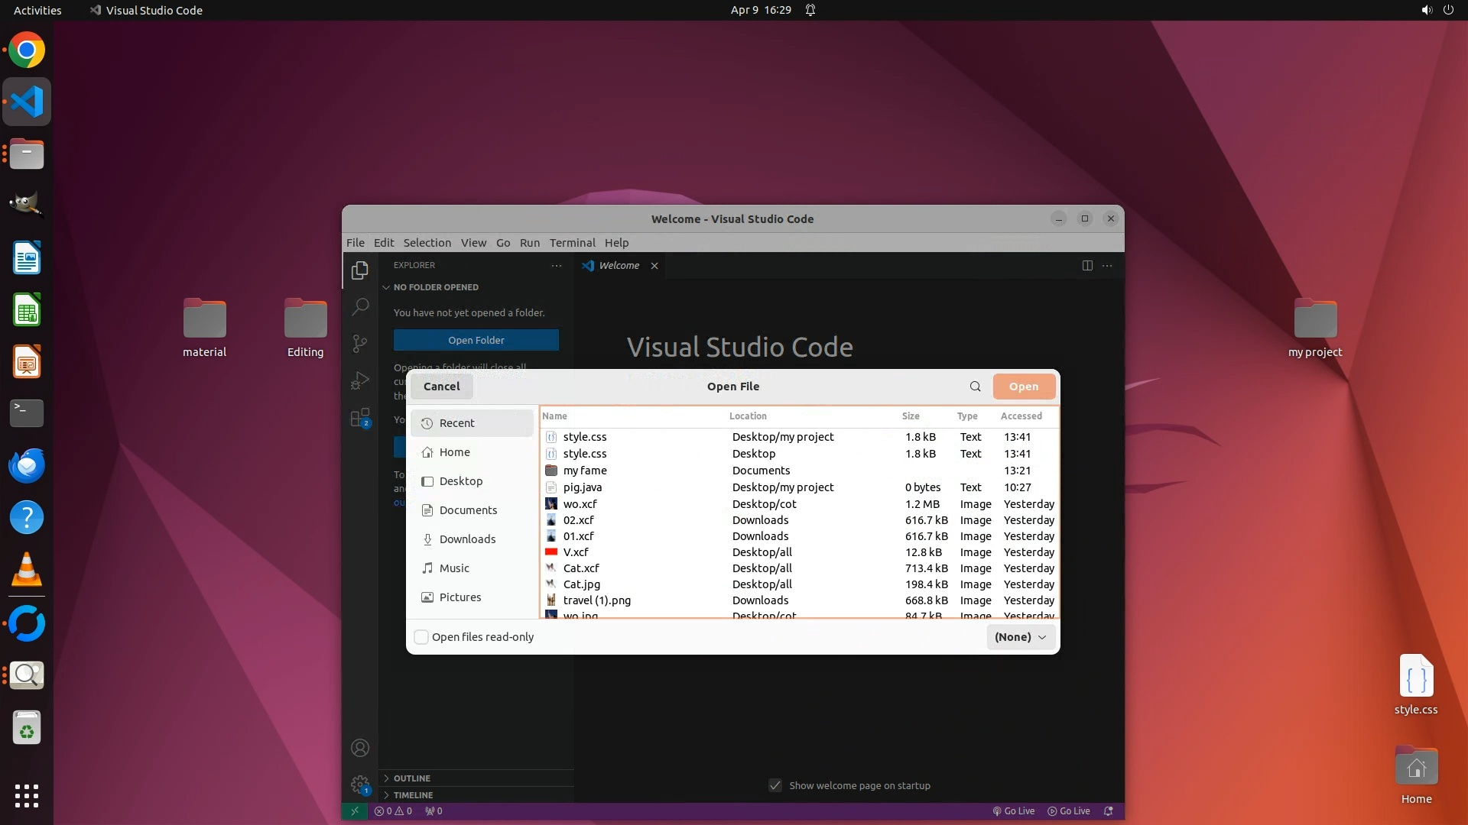
Task: Enable Open files read-only checkbox
Action: pyautogui.click(x=421, y=637)
